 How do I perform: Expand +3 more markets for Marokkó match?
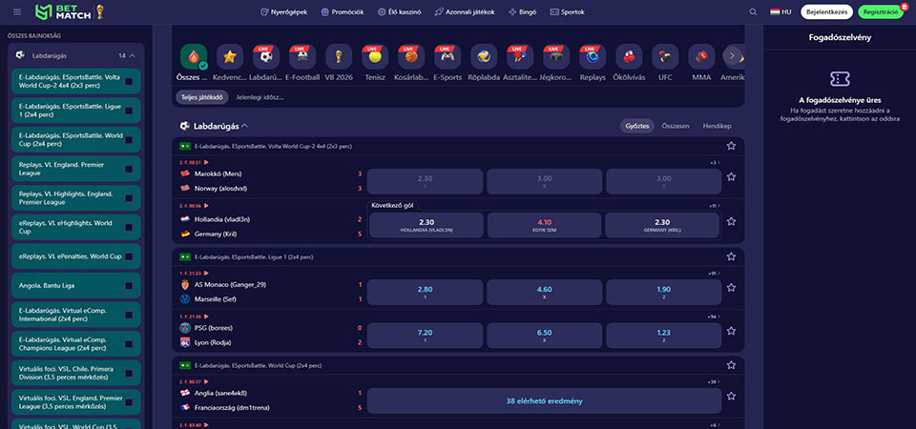coord(715,162)
